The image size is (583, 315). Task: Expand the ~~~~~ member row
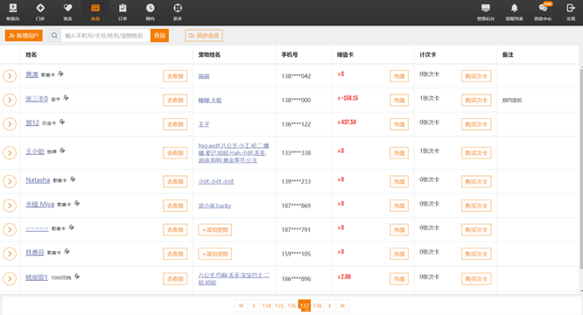tap(10, 229)
